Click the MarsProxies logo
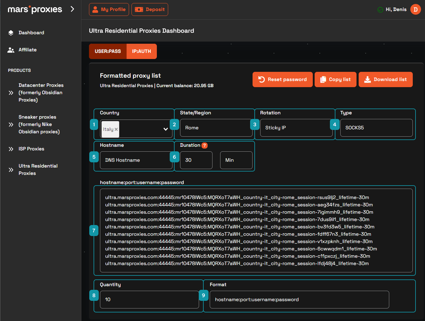The image size is (425, 321). pos(35,9)
